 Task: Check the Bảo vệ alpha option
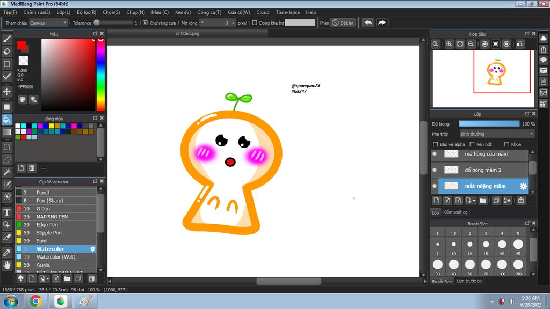[x=435, y=144]
